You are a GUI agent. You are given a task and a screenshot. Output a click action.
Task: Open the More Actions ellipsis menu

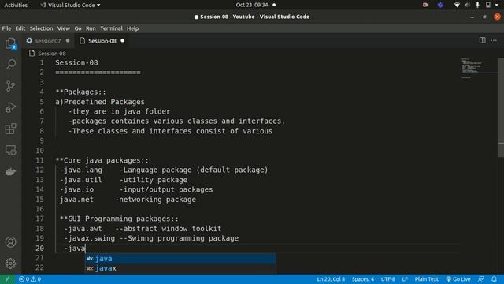[x=494, y=40]
